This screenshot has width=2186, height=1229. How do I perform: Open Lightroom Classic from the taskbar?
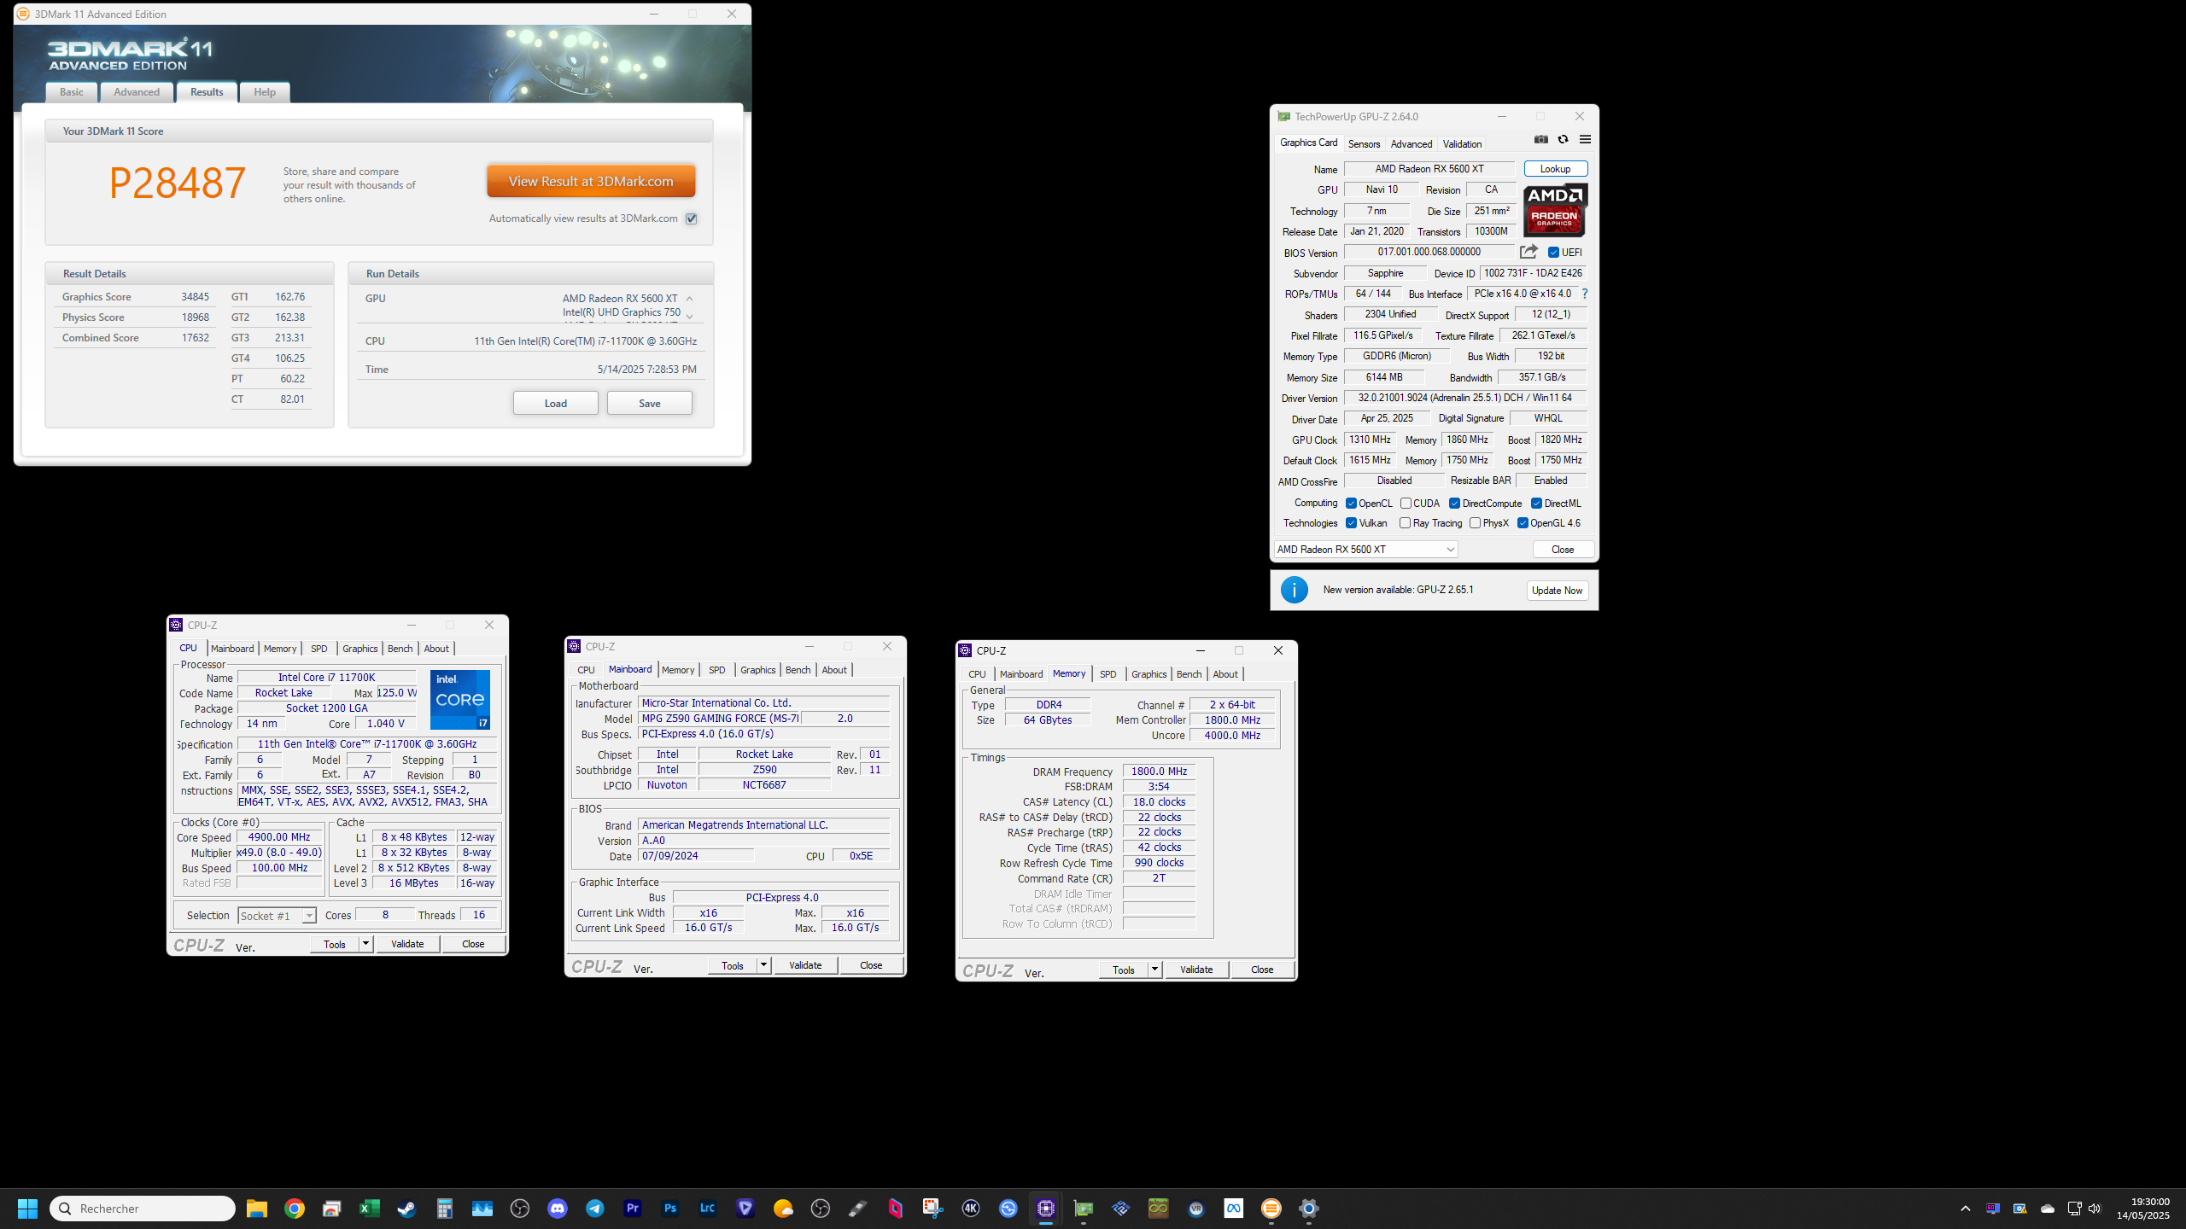point(708,1209)
